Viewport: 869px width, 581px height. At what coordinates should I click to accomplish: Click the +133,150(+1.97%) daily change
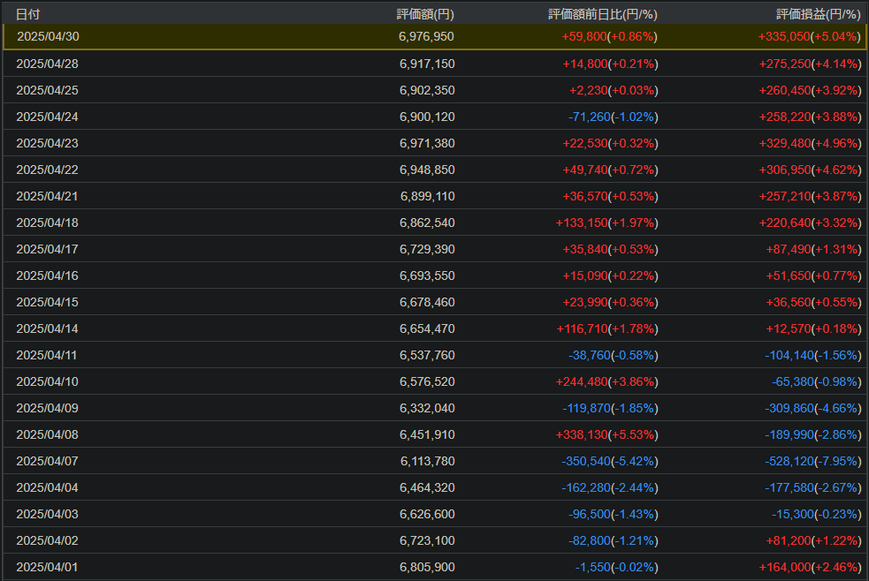pyautogui.click(x=606, y=223)
